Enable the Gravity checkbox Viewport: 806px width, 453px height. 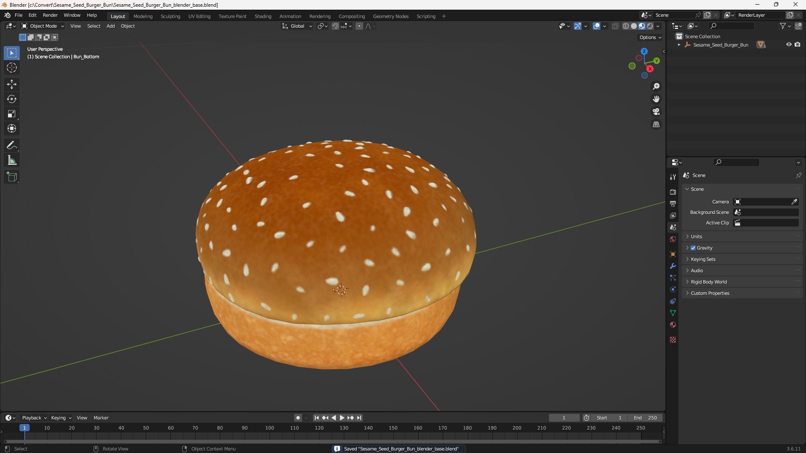[x=693, y=248]
